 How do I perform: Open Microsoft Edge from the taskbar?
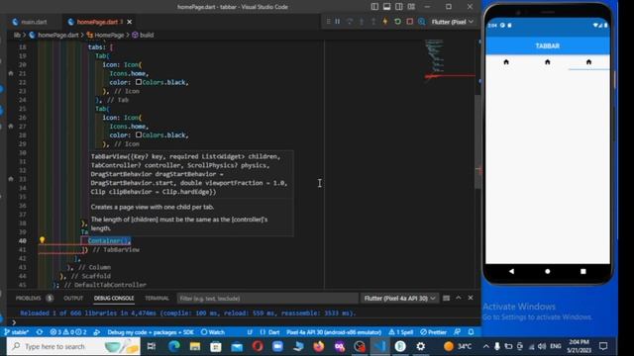coord(174,346)
